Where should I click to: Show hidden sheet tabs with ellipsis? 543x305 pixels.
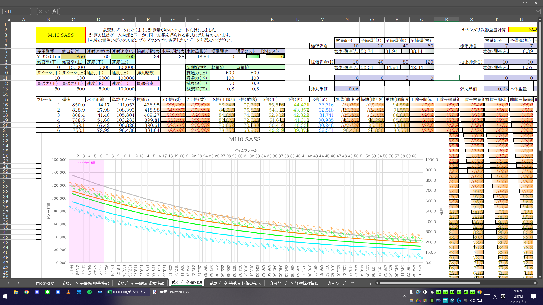click(x=352, y=283)
